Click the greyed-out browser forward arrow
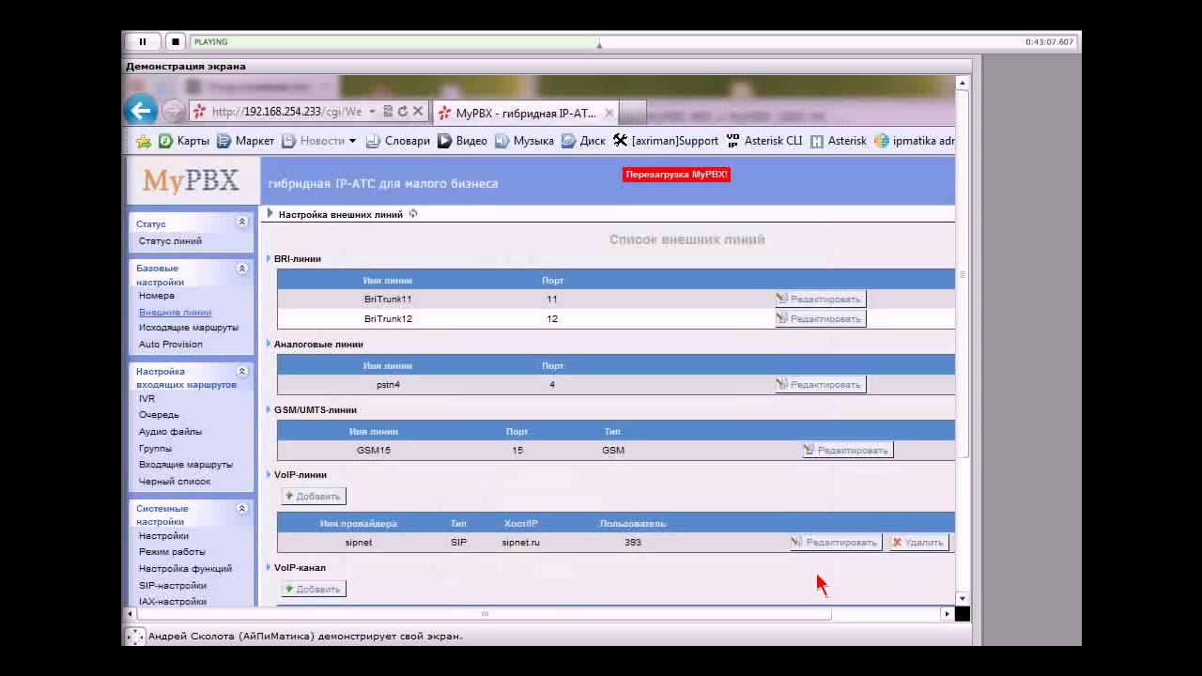Screen dimensions: 1202x676 pyautogui.click(x=173, y=111)
